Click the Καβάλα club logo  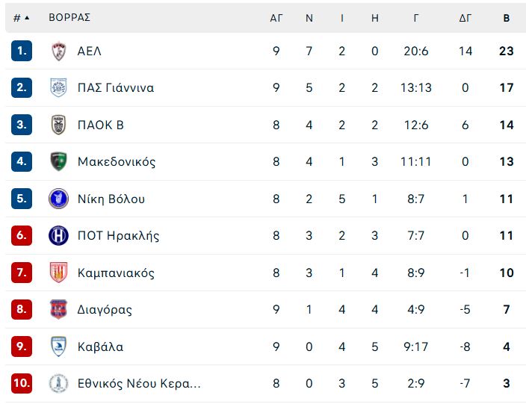(x=58, y=346)
